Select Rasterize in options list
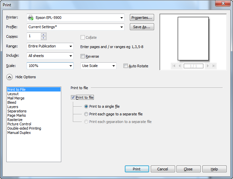 click(34, 120)
